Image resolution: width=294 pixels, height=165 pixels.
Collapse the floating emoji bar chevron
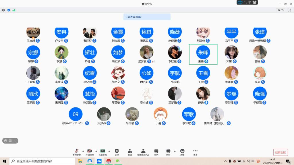pyautogui.click(x=15, y=141)
